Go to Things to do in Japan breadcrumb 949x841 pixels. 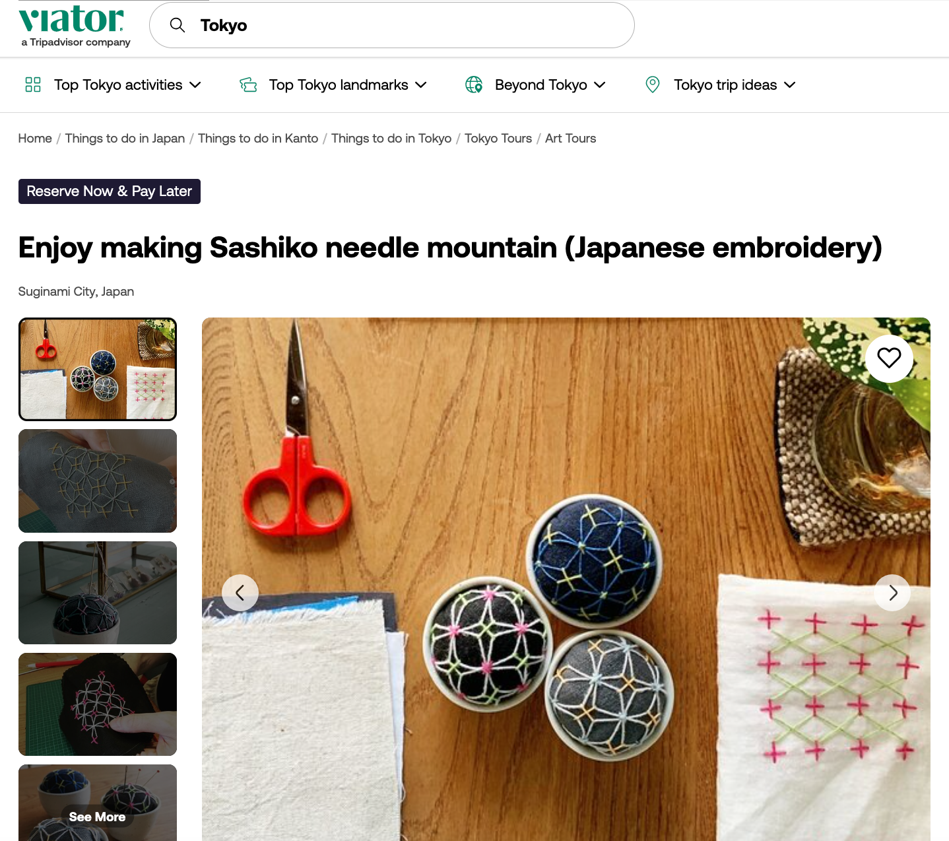click(x=125, y=139)
